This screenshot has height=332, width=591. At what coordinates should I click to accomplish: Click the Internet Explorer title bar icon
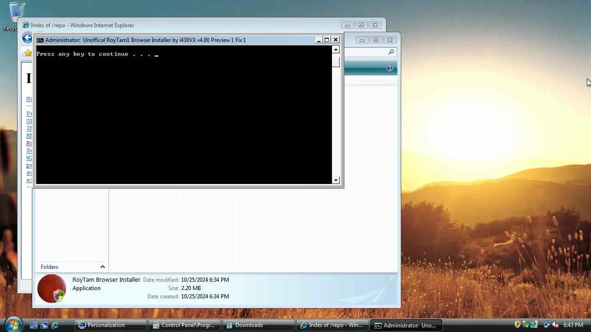pos(26,25)
